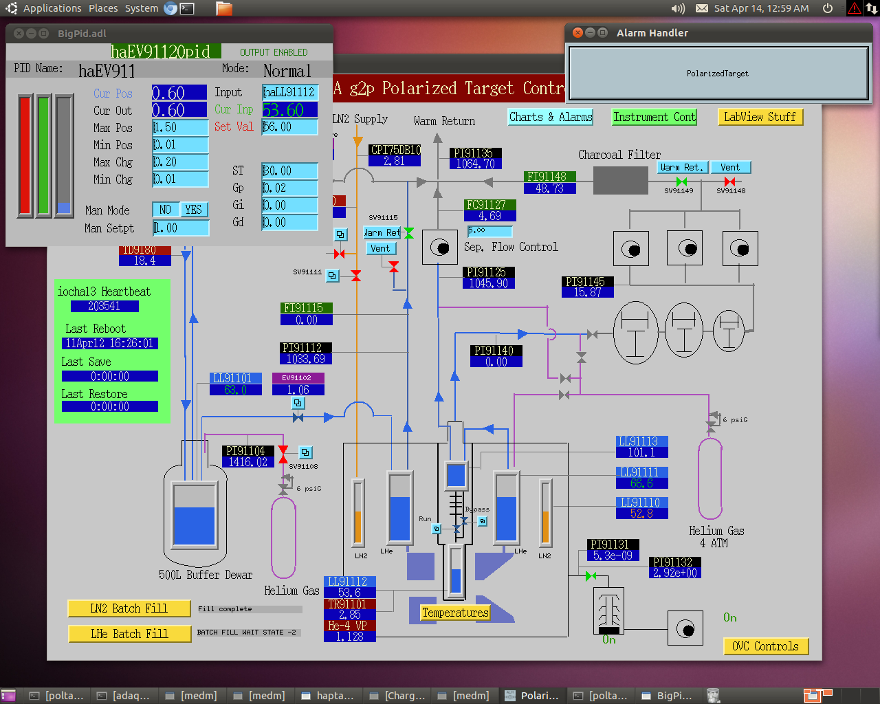Open the OVC Controls menu

[765, 646]
